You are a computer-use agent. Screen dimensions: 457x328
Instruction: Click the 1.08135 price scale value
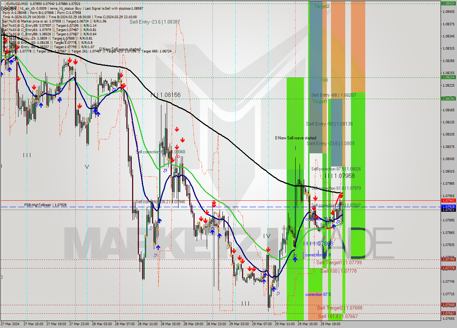pyautogui.click(x=449, y=122)
